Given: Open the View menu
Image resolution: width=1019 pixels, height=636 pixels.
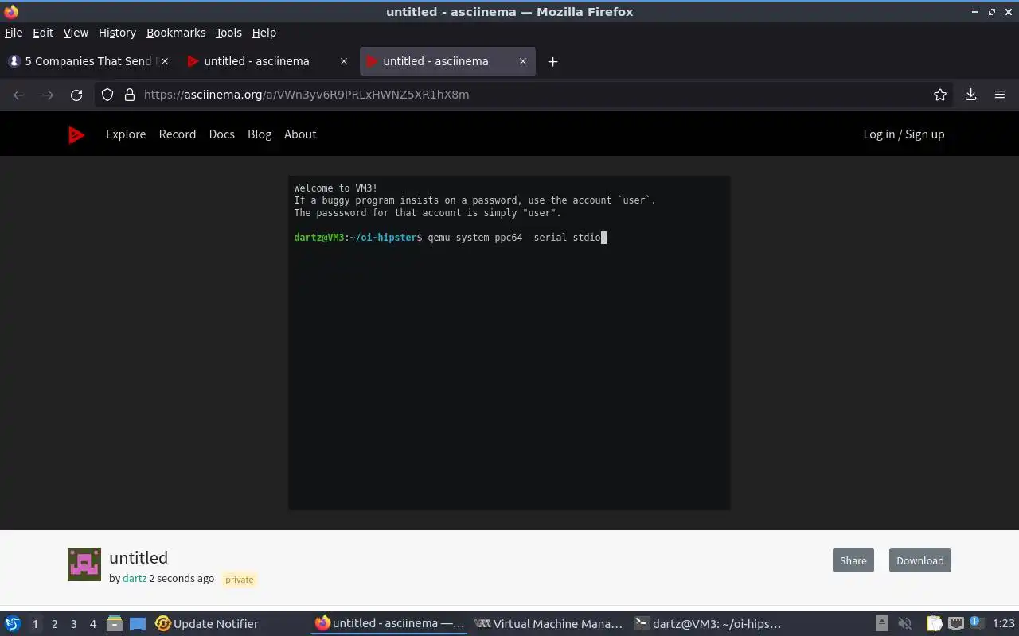Looking at the screenshot, I should tap(76, 33).
